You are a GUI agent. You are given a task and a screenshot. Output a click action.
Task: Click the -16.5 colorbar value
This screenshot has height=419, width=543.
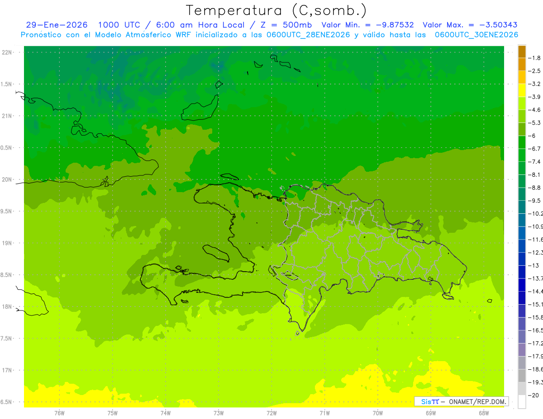pos(536,330)
